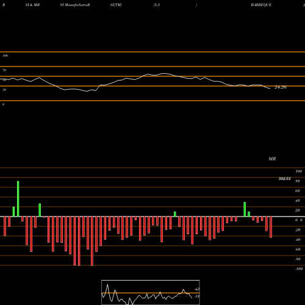Click the RSI axis label 70

[x=4, y=70]
